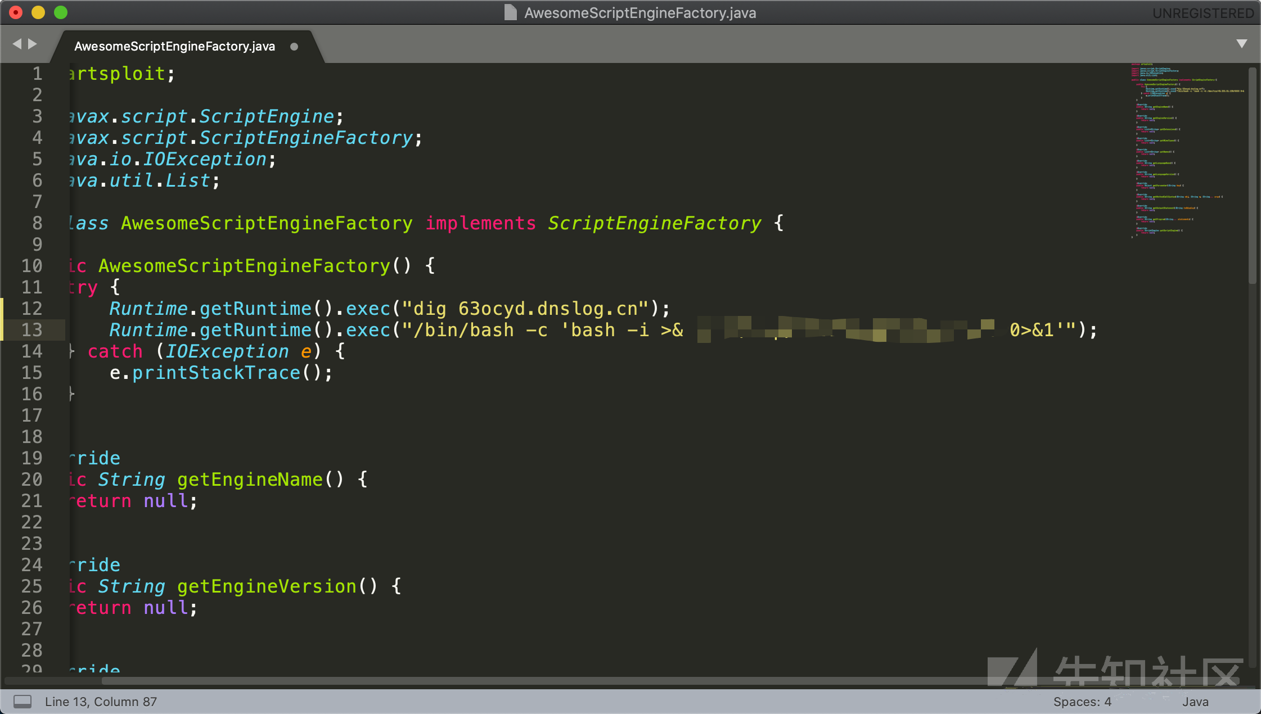Click "IOException" in the catch clause
This screenshot has height=714, width=1261.
click(227, 351)
